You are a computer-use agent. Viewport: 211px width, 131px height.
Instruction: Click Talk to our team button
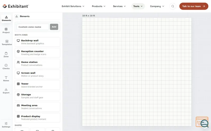point(194,6)
